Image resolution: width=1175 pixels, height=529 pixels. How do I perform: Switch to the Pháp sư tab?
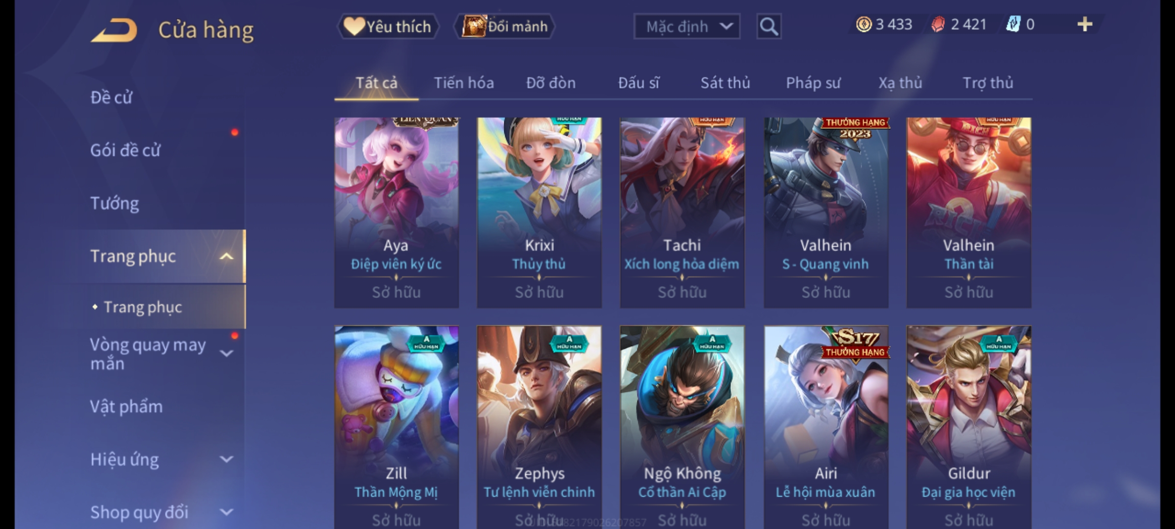(x=813, y=83)
